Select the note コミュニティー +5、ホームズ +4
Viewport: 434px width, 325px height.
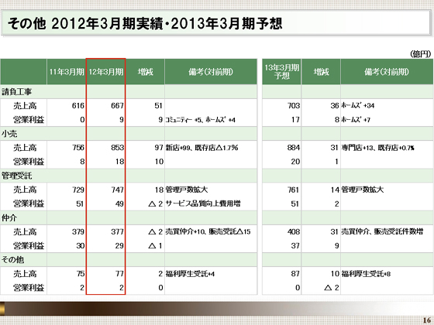[201, 120]
